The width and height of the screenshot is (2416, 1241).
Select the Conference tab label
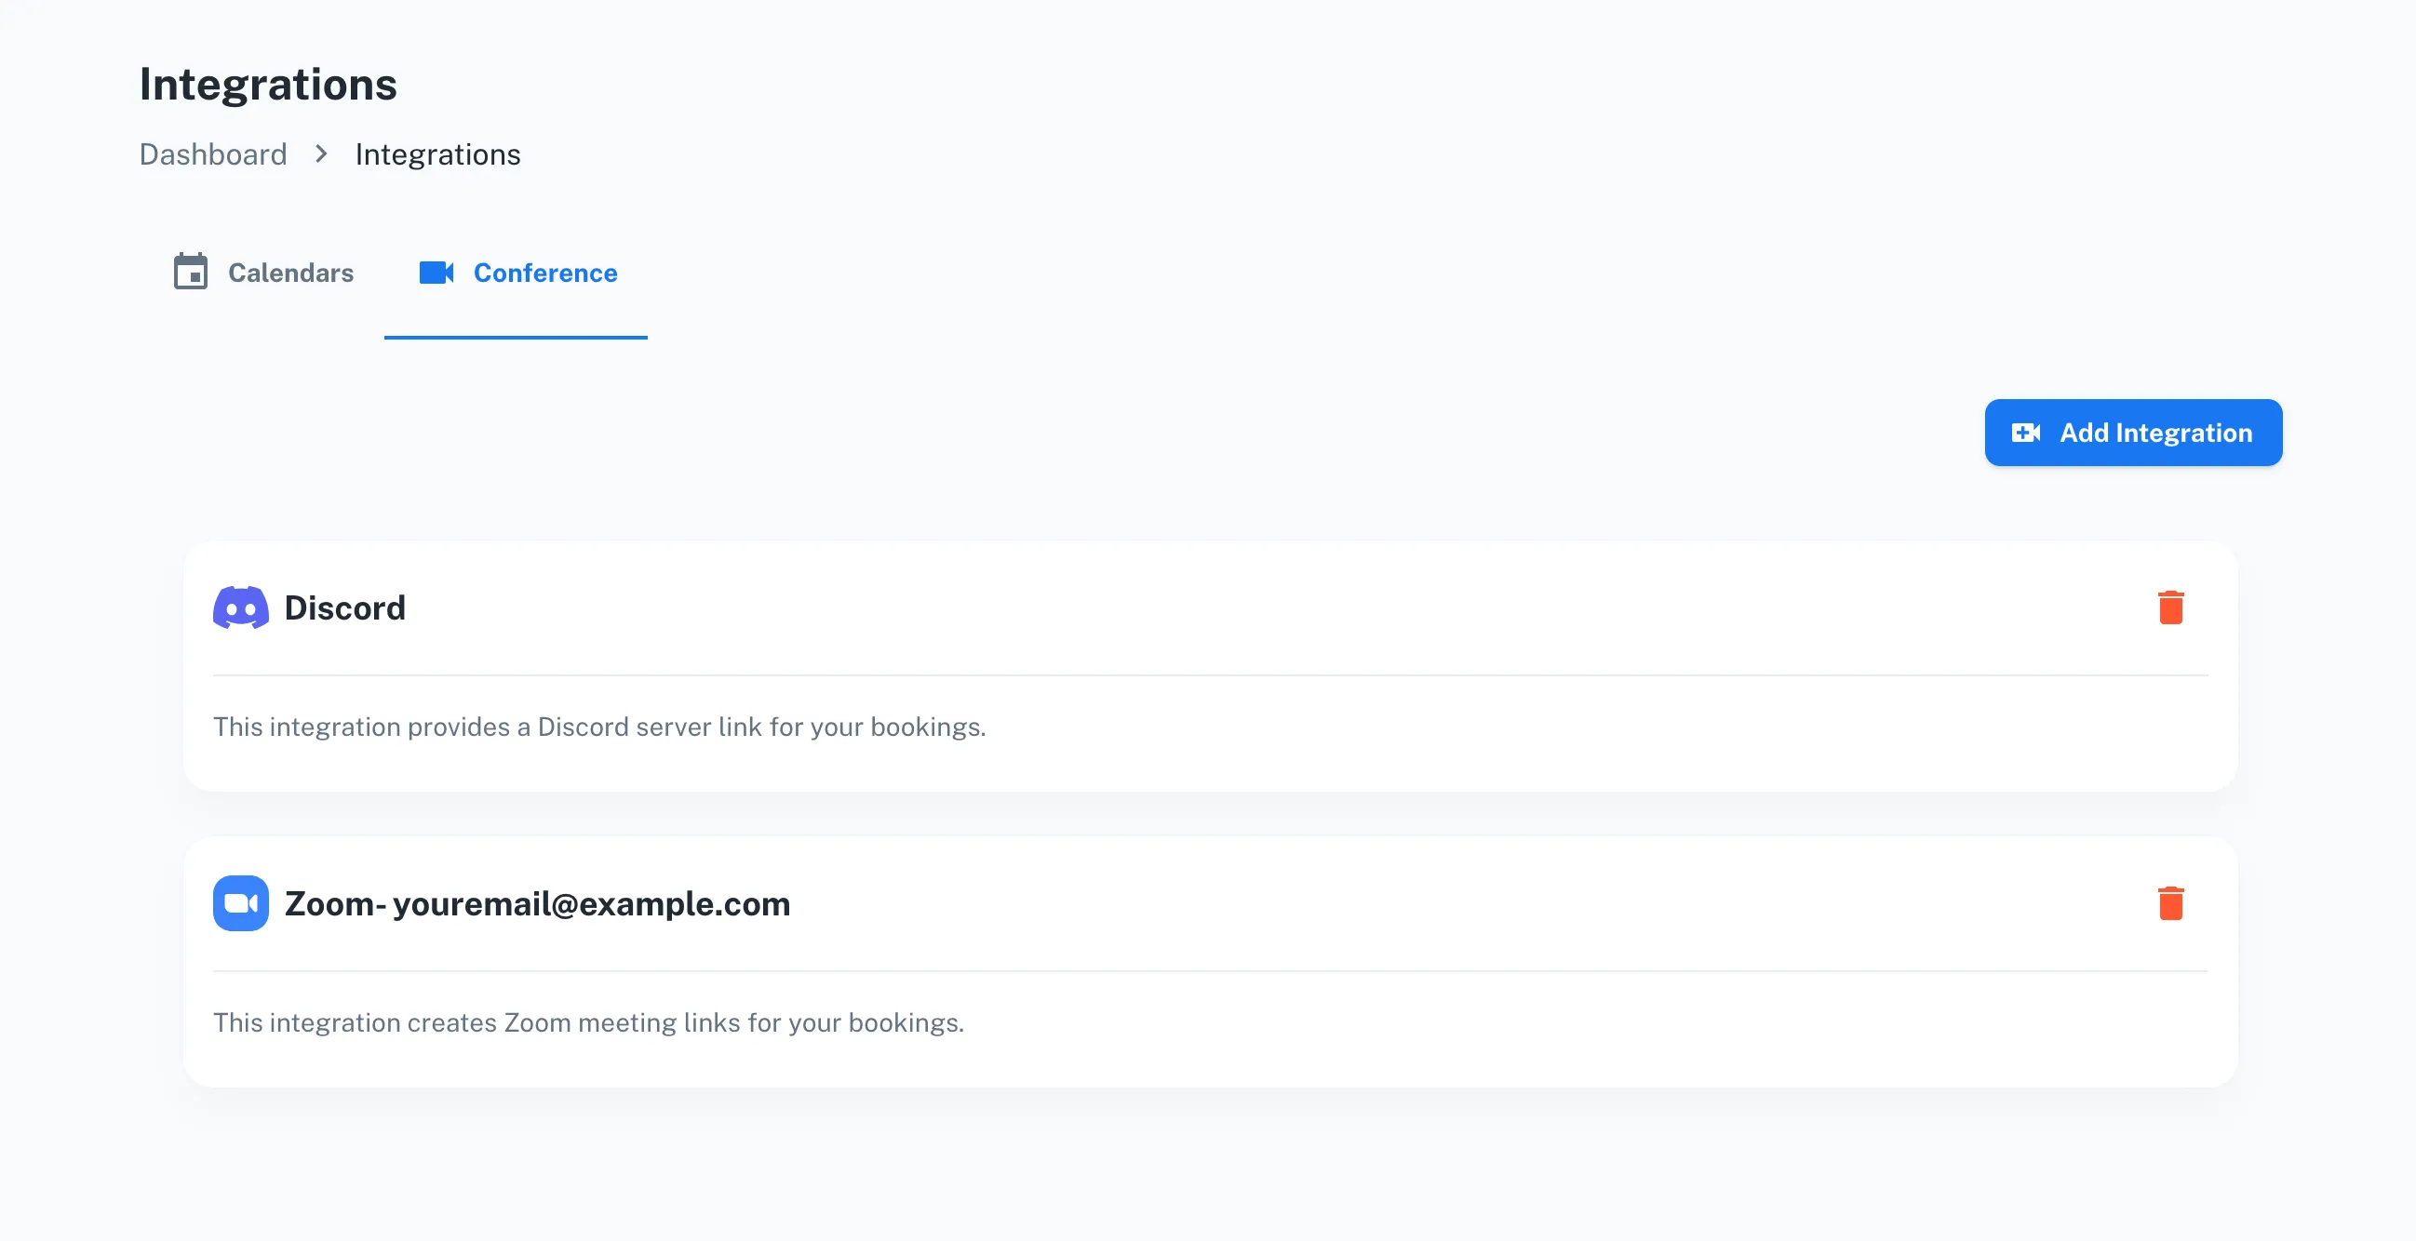pos(545,273)
